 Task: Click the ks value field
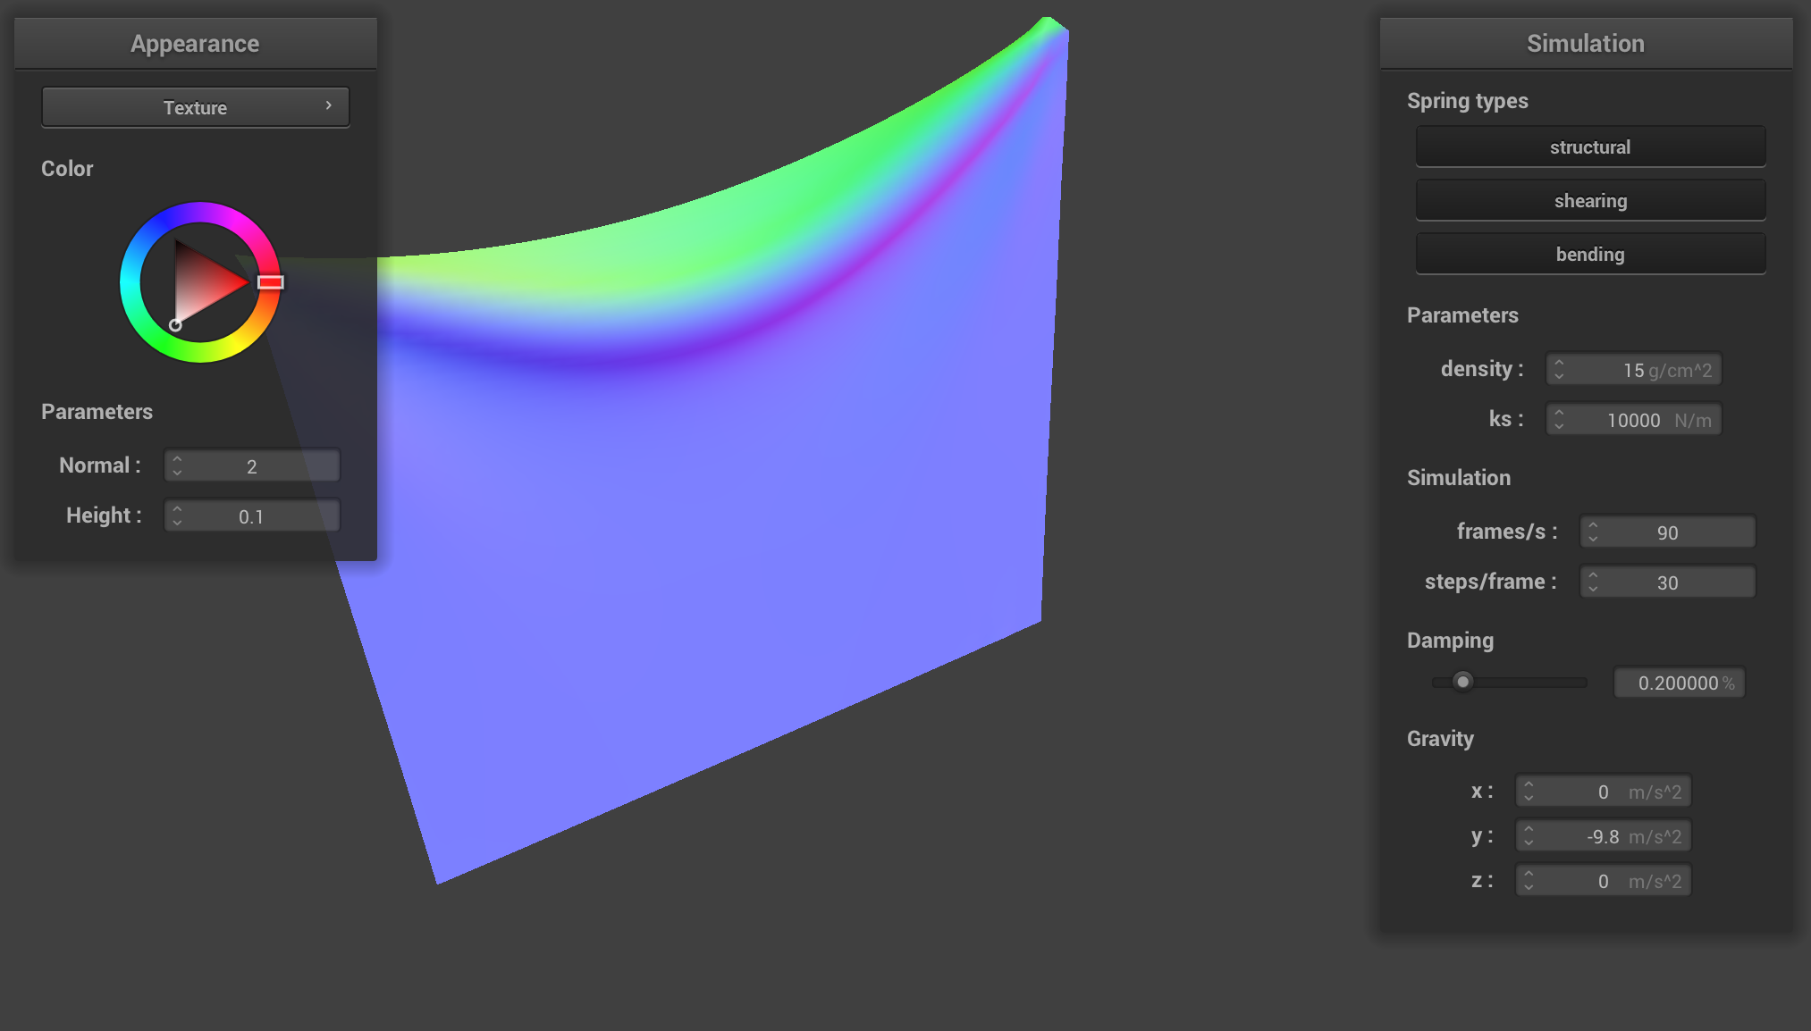point(1633,419)
